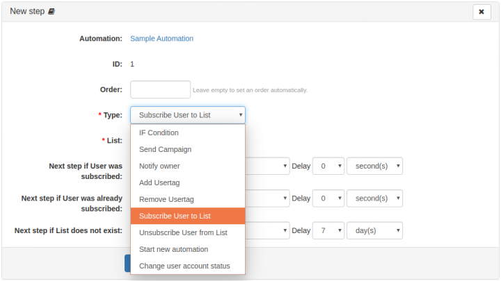Open the Sample Automation link
This screenshot has height=281, width=501.
161,39
